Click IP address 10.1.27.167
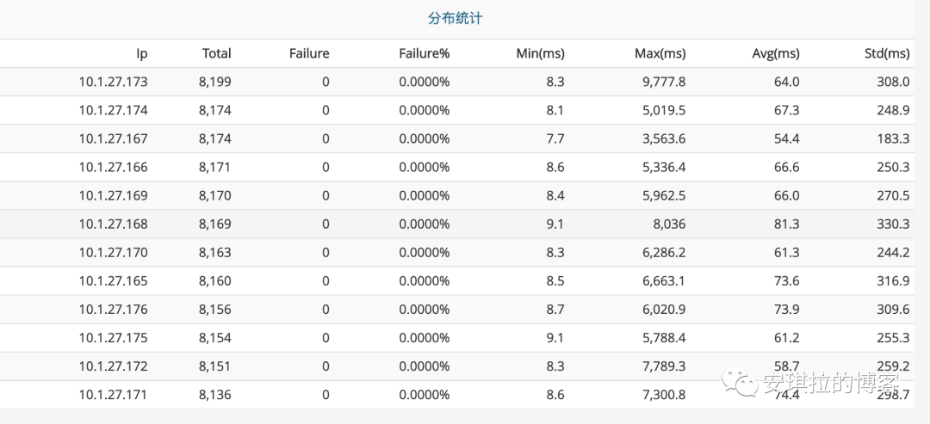 tap(113, 138)
